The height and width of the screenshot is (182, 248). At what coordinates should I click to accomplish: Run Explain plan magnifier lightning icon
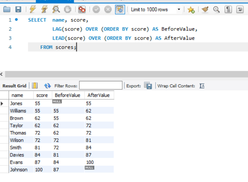56,9
